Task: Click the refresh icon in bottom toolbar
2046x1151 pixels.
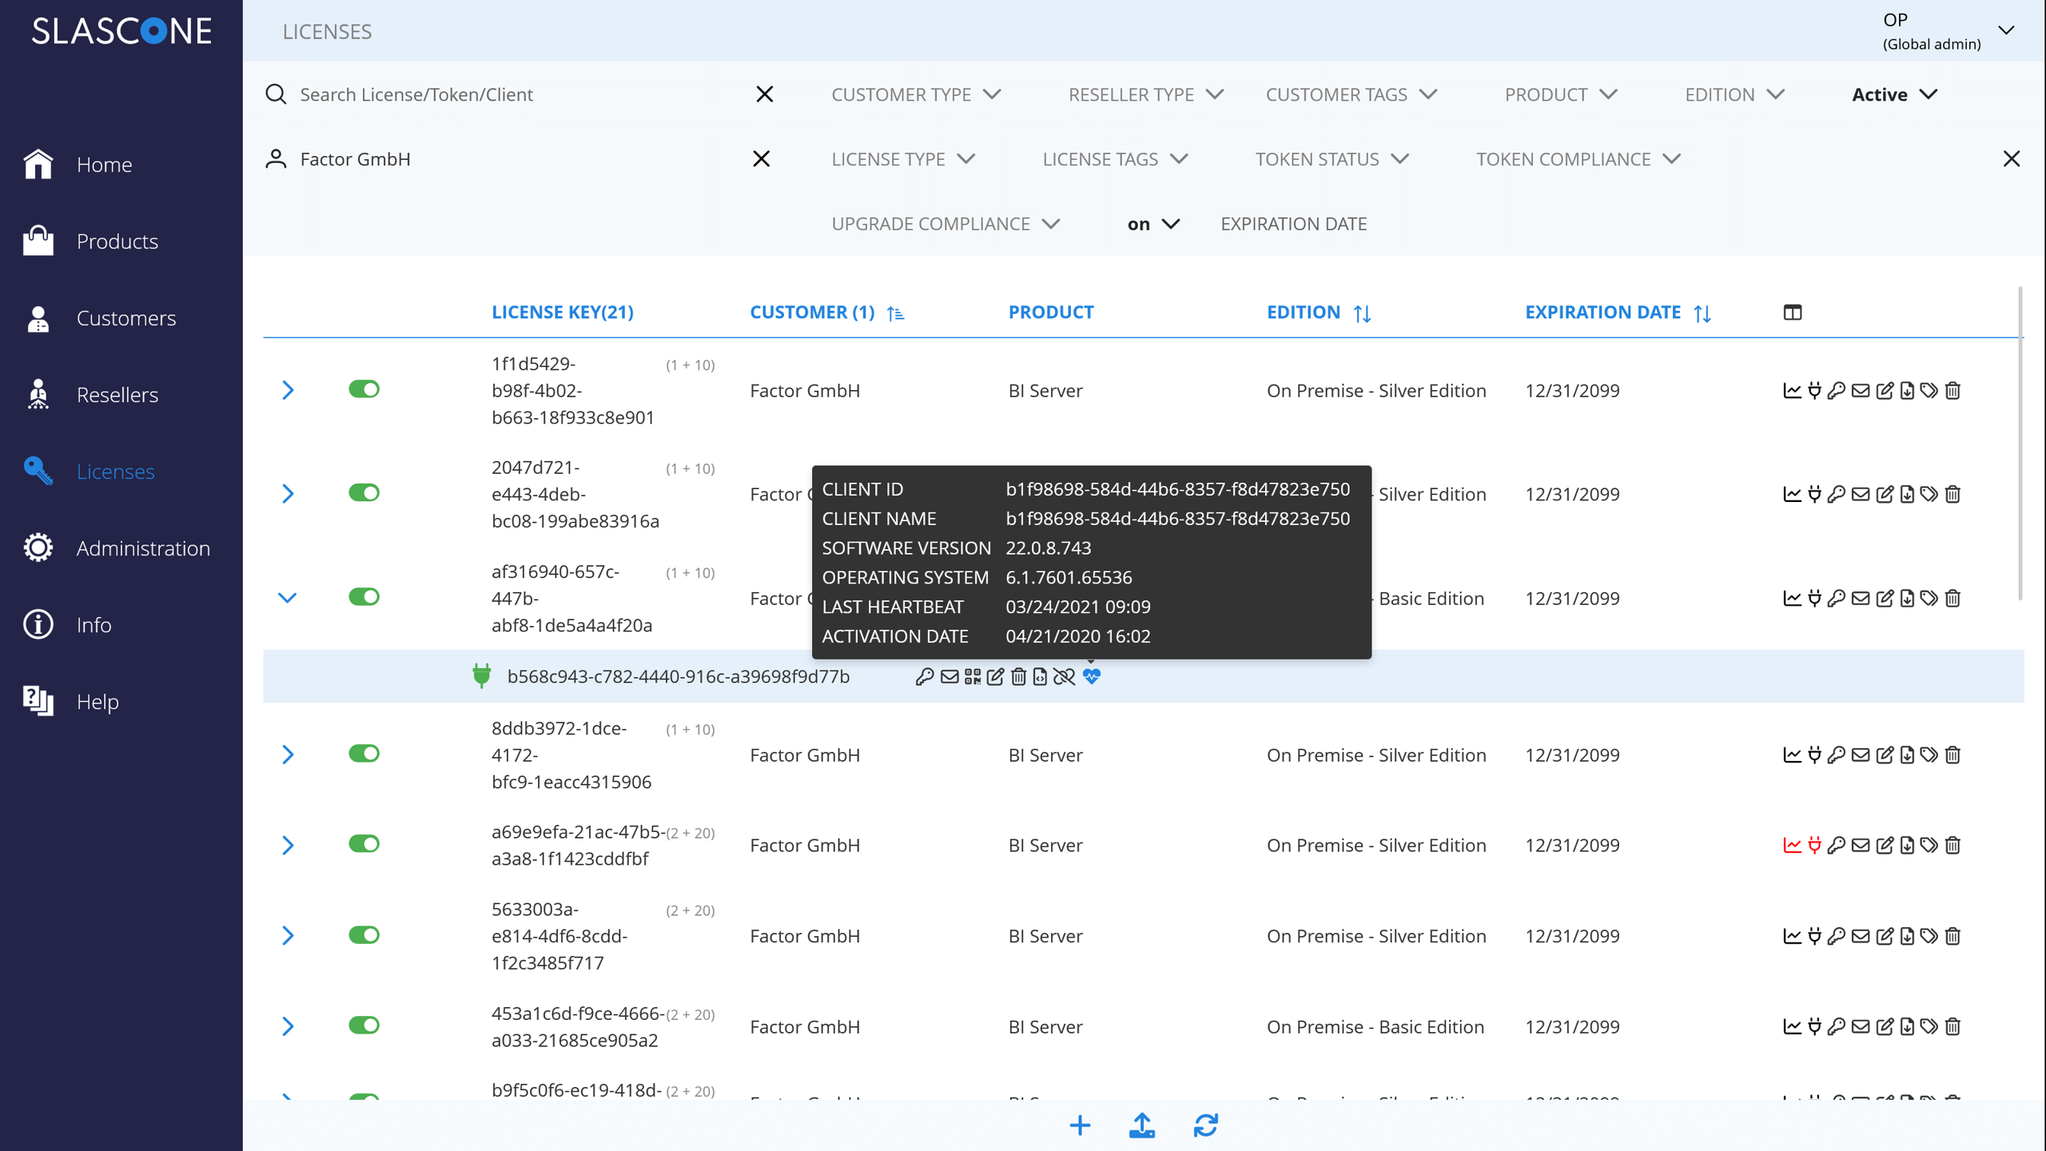Action: (1205, 1125)
